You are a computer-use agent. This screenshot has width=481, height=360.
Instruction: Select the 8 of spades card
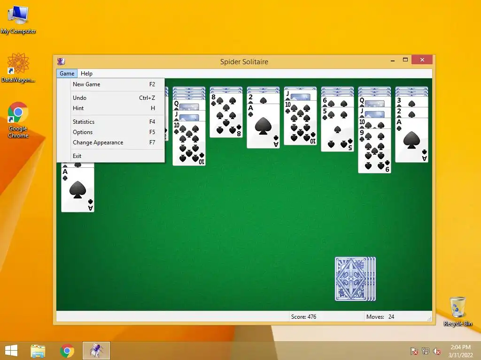[x=226, y=115]
